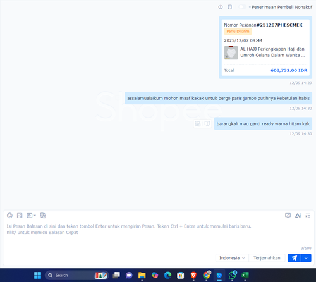Select the 'barangkali mau ganti ready' message
The width and height of the screenshot is (316, 282).
263,123
